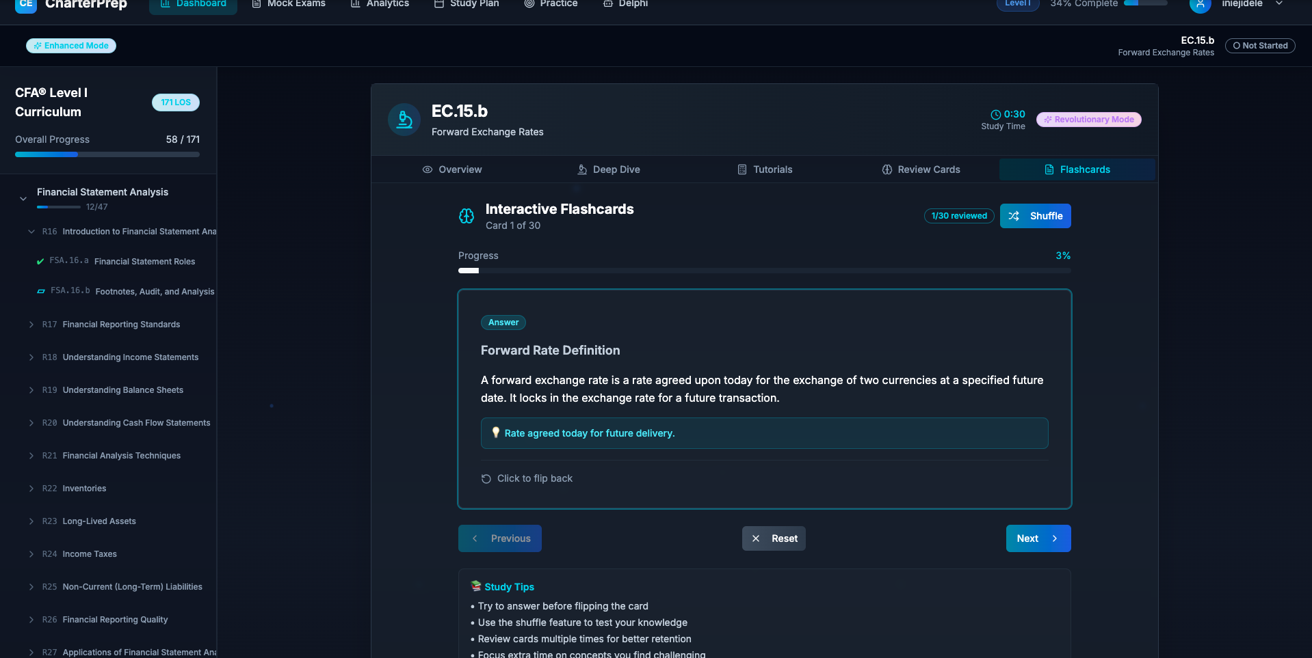This screenshot has width=1312, height=658.
Task: Expand R20 Understanding Cash Flow Statements
Action: (31, 423)
